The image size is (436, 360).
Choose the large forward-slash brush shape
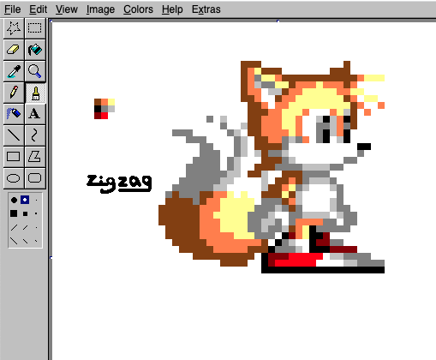[14, 228]
